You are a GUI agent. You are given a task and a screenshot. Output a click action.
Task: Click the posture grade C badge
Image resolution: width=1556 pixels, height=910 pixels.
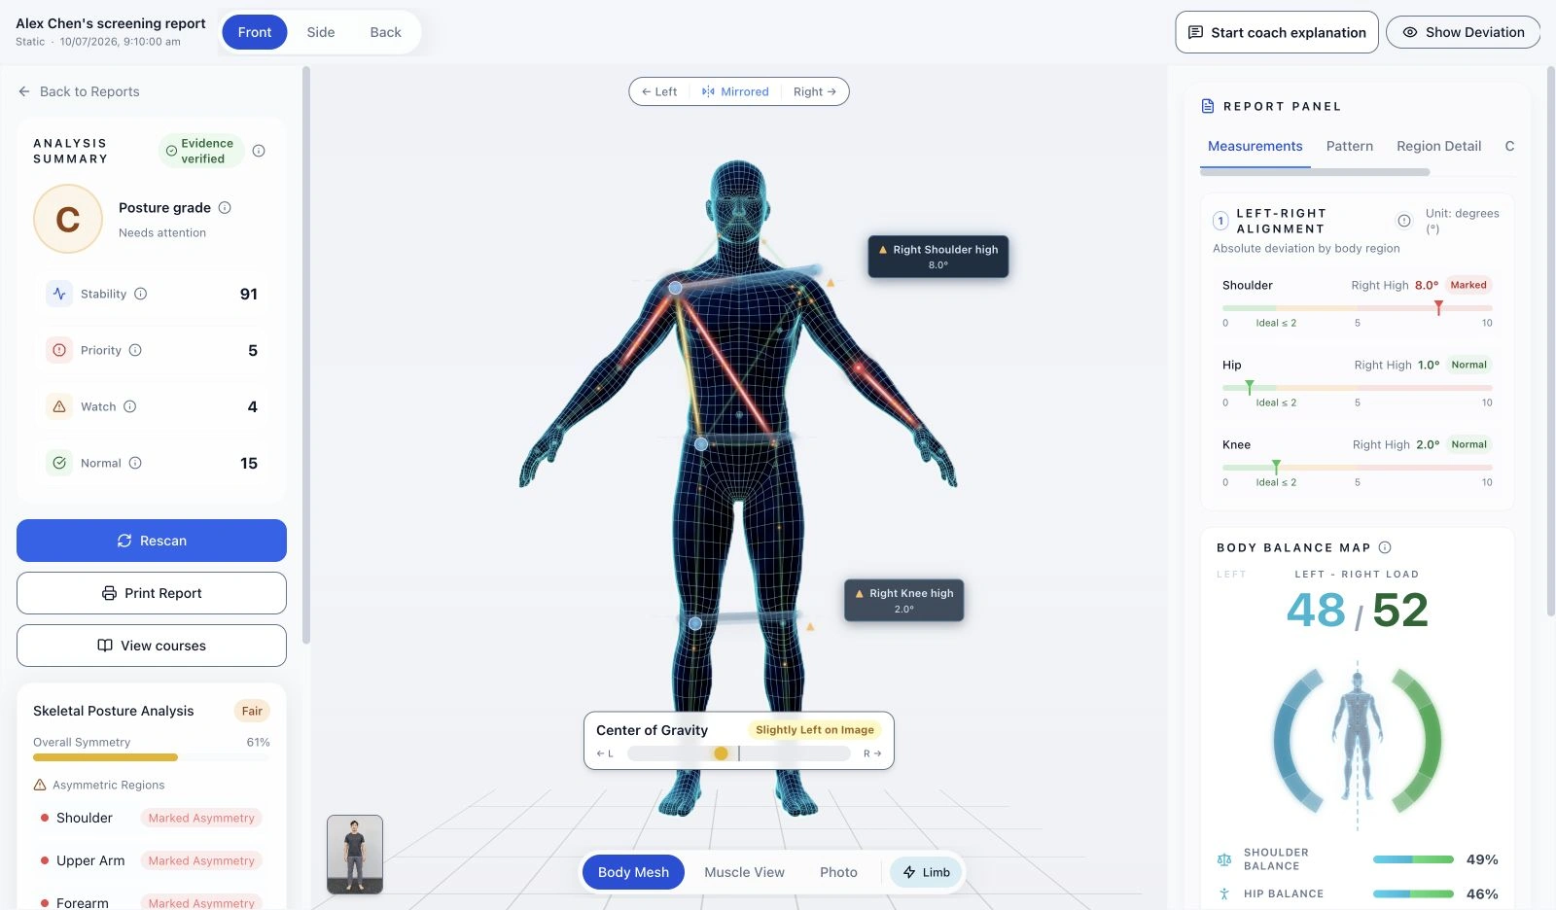[x=68, y=220]
